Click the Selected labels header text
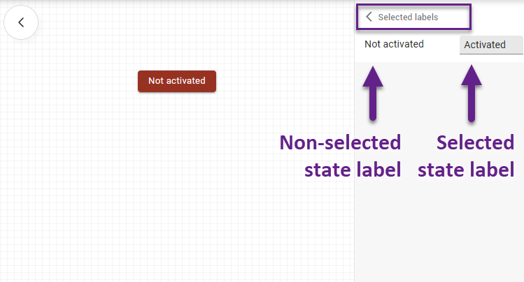The image size is (524, 282). click(x=408, y=17)
